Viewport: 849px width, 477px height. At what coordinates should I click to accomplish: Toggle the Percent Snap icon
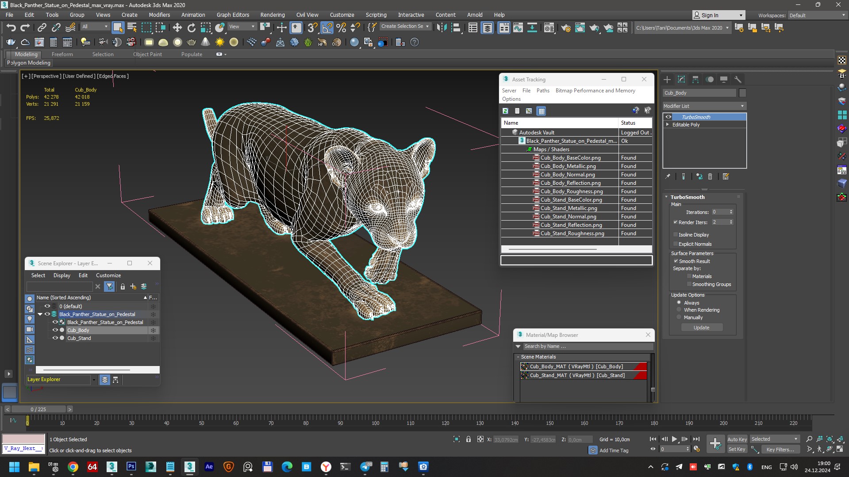coord(341,28)
